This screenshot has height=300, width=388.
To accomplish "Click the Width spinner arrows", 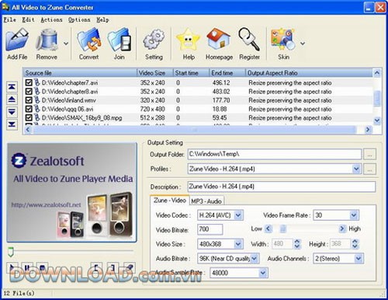I will 296,244.
